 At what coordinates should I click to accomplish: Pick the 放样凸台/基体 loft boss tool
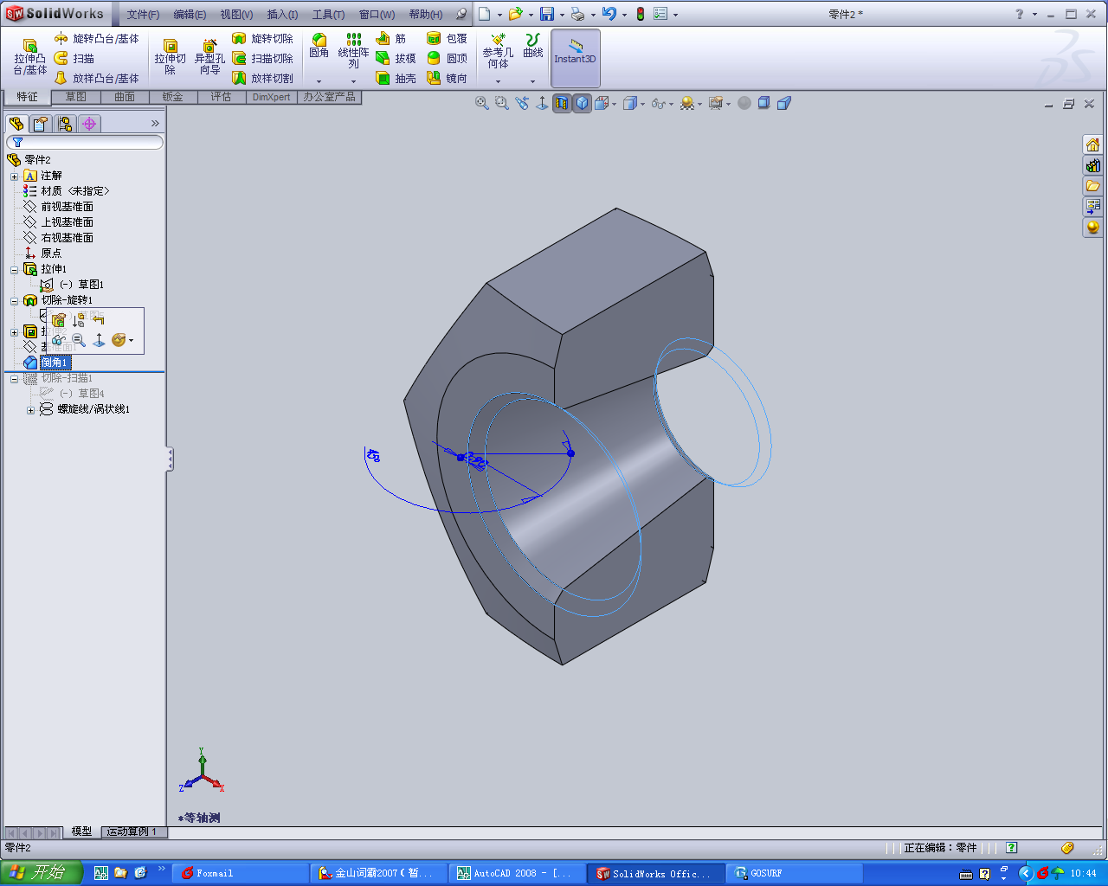(96, 79)
